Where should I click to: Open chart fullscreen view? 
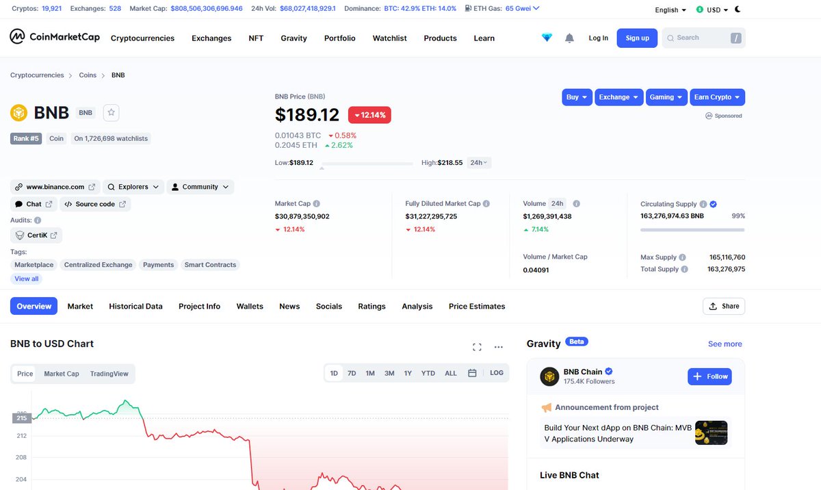click(x=477, y=347)
